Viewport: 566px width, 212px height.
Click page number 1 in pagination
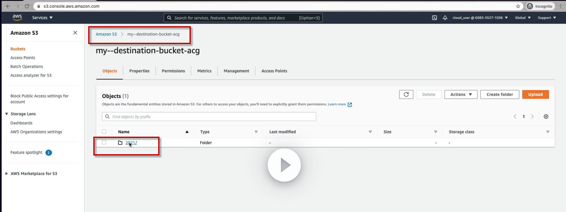523,117
